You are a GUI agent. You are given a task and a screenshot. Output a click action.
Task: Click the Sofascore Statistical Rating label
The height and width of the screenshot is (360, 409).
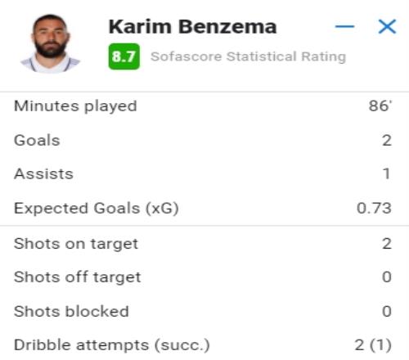pos(249,56)
